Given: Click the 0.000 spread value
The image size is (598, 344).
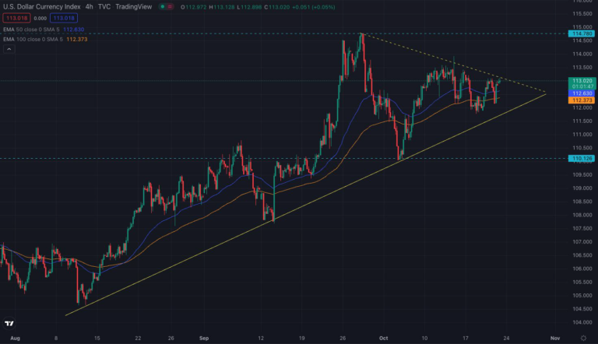Looking at the screenshot, I should coord(40,18).
